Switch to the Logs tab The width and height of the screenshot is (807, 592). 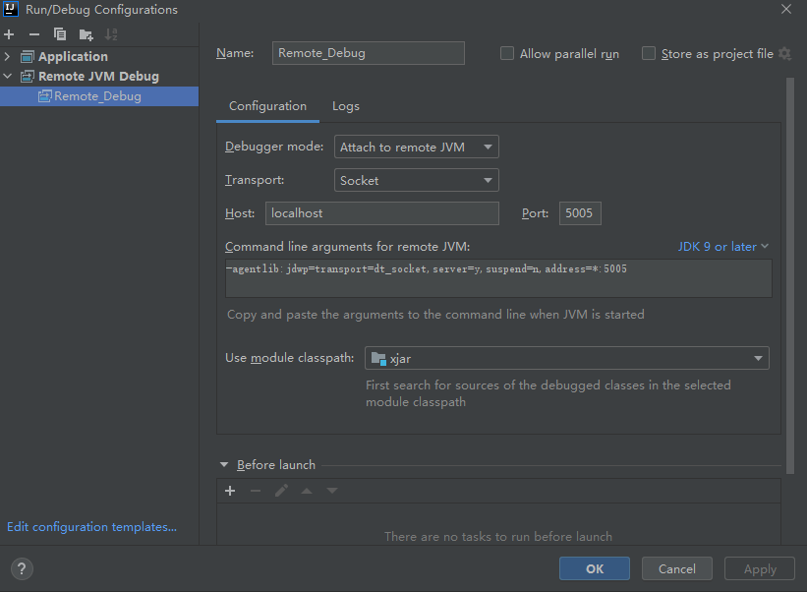(x=345, y=106)
